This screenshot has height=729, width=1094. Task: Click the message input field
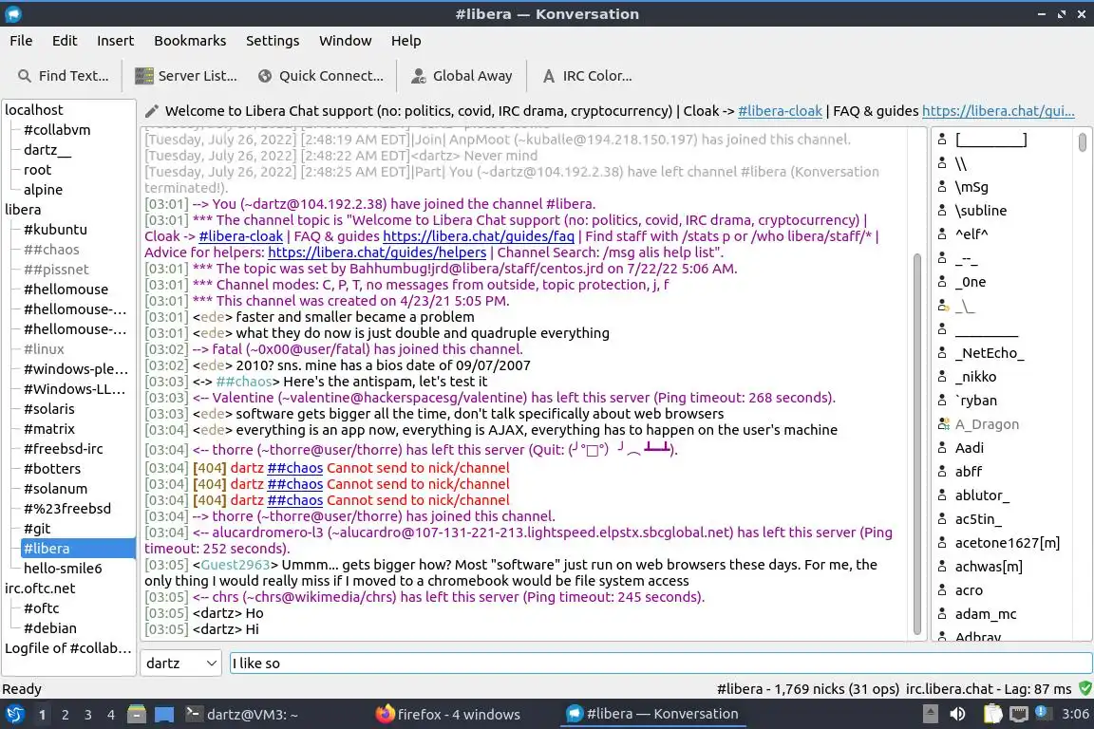(660, 664)
